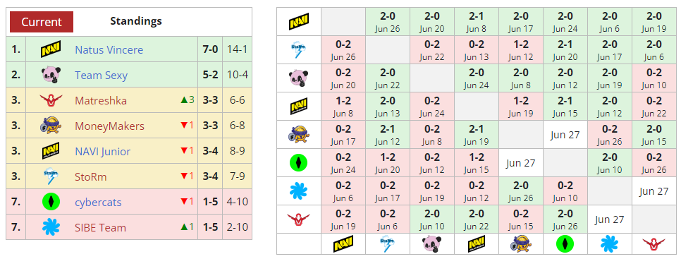The image size is (681, 259).
Task: Open the Natus Vincere team link
Action: 109,49
